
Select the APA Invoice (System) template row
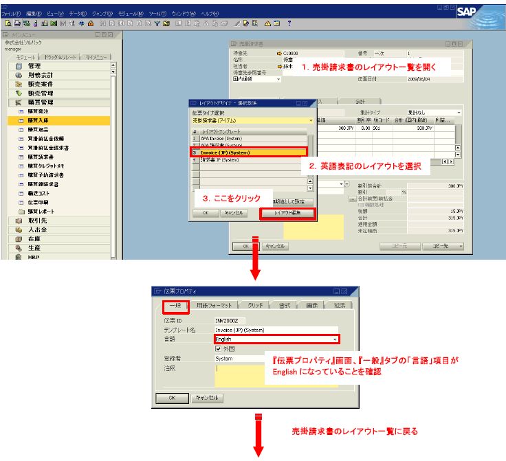(249, 139)
